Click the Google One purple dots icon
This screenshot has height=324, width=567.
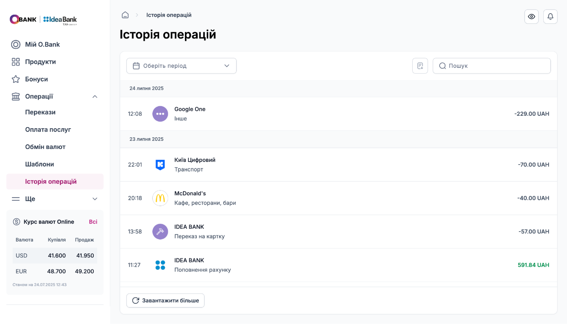click(160, 114)
